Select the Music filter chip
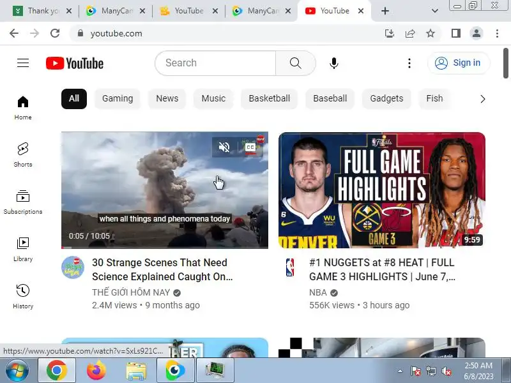Viewport: 511px width, 383px height. click(213, 99)
